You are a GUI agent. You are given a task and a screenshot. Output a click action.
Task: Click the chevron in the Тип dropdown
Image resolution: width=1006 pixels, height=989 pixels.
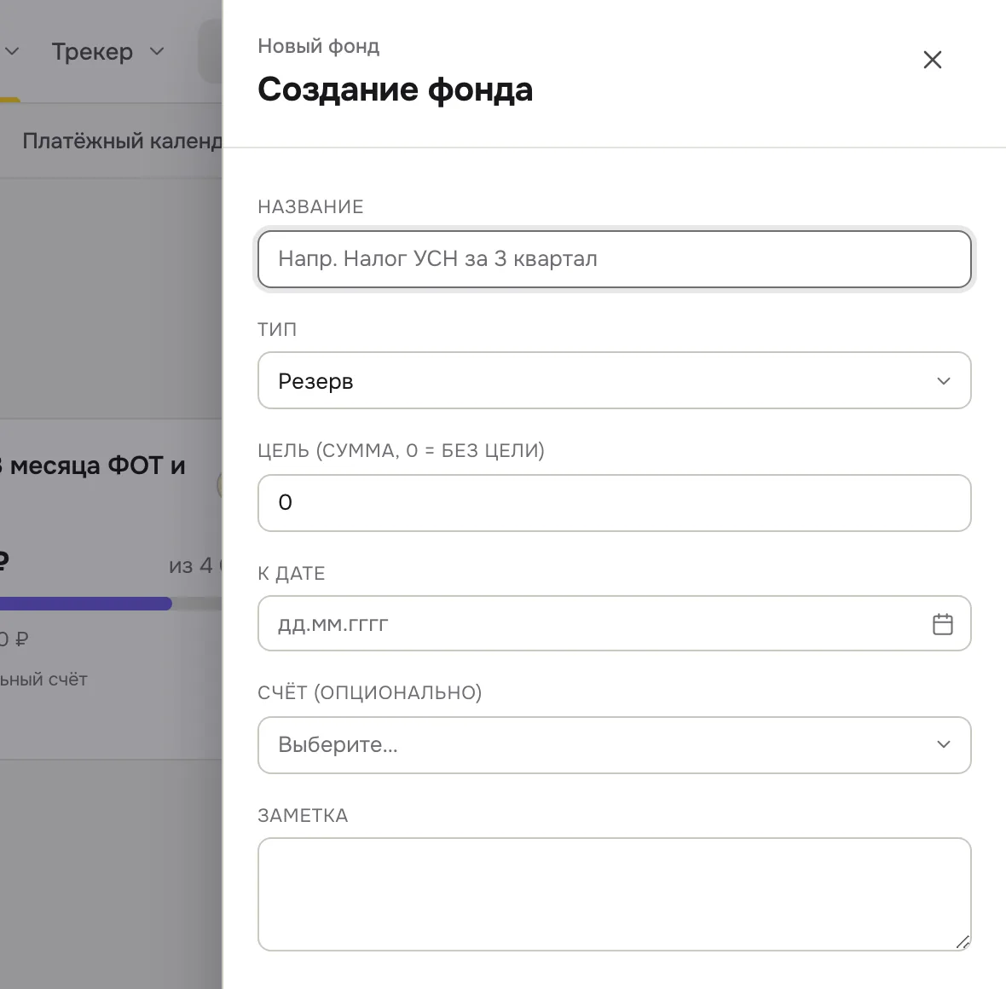point(943,381)
